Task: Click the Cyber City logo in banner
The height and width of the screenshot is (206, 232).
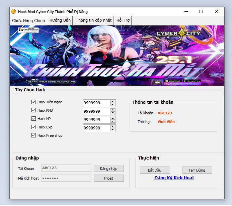Action: tap(178, 33)
